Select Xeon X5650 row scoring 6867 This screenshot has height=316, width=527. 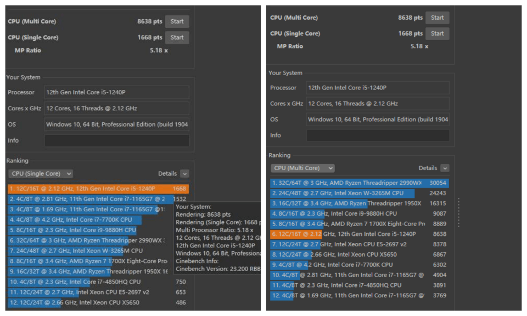pyautogui.click(x=360, y=255)
